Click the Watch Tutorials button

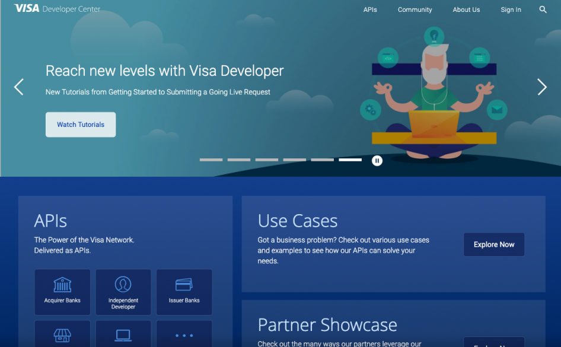[x=81, y=125]
